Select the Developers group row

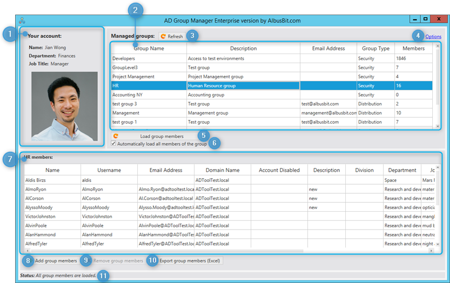click(x=272, y=58)
